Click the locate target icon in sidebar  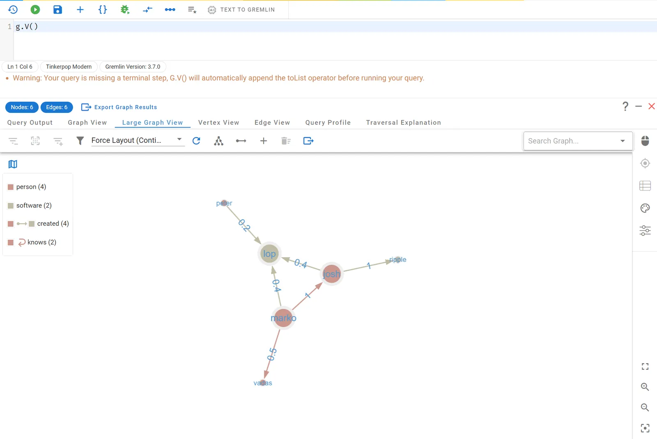(645, 163)
